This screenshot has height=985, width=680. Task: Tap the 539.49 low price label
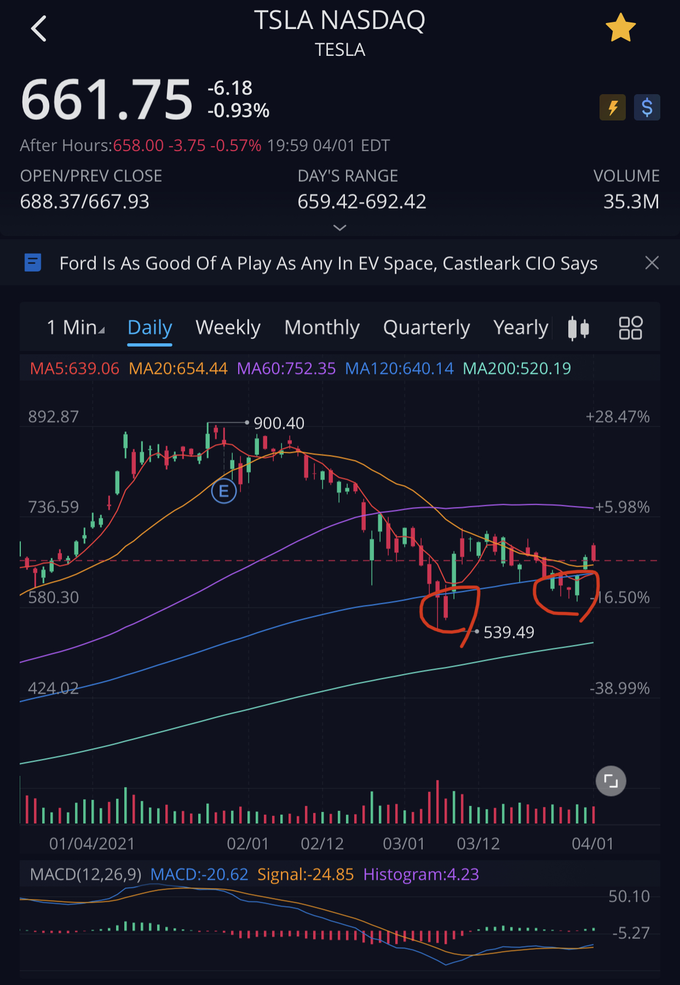[x=509, y=632]
